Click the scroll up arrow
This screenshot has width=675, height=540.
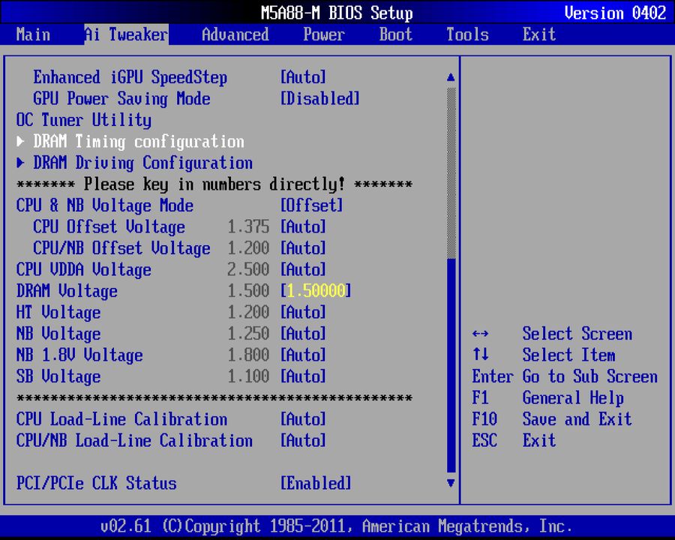(x=451, y=77)
